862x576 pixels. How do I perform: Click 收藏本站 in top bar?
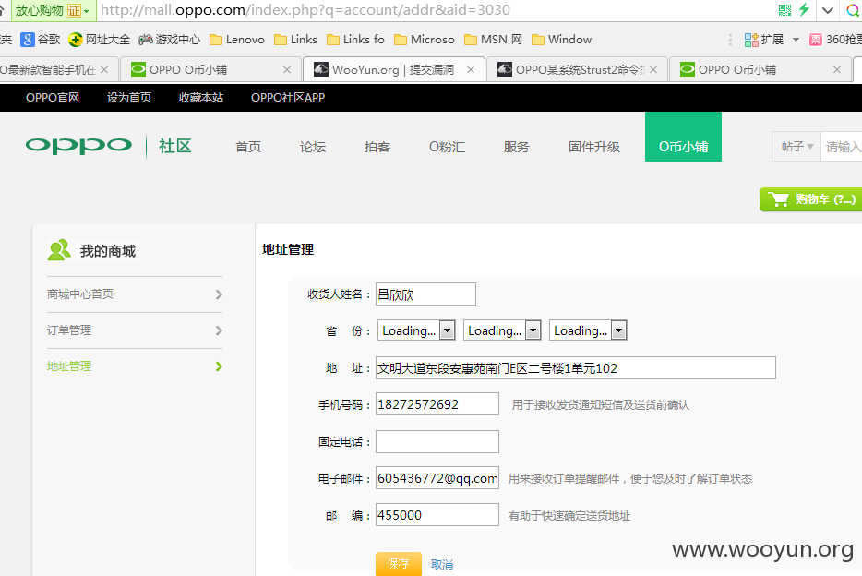point(201,97)
